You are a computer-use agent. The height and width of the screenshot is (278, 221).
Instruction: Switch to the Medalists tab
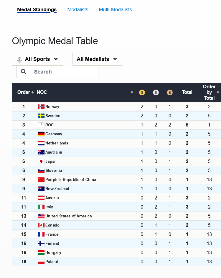pos(78,10)
